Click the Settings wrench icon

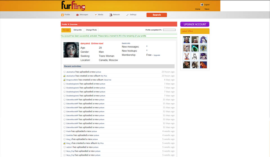pos(127,15)
